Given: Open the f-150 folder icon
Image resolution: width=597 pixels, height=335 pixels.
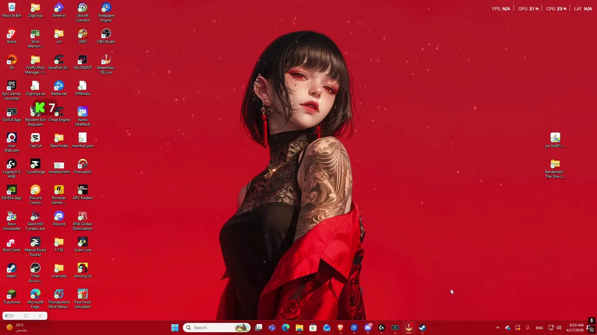Looking at the screenshot, I should pyautogui.click(x=59, y=245).
